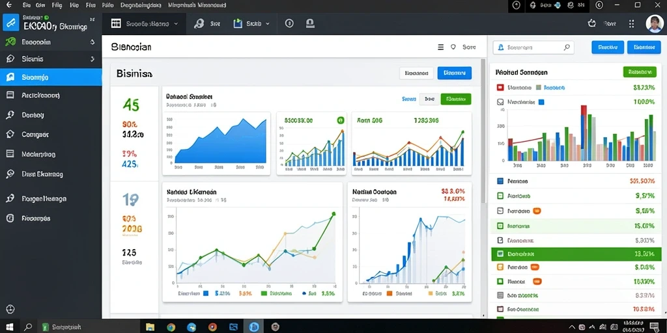Open the second-to-last sidebar item

(x=51, y=198)
